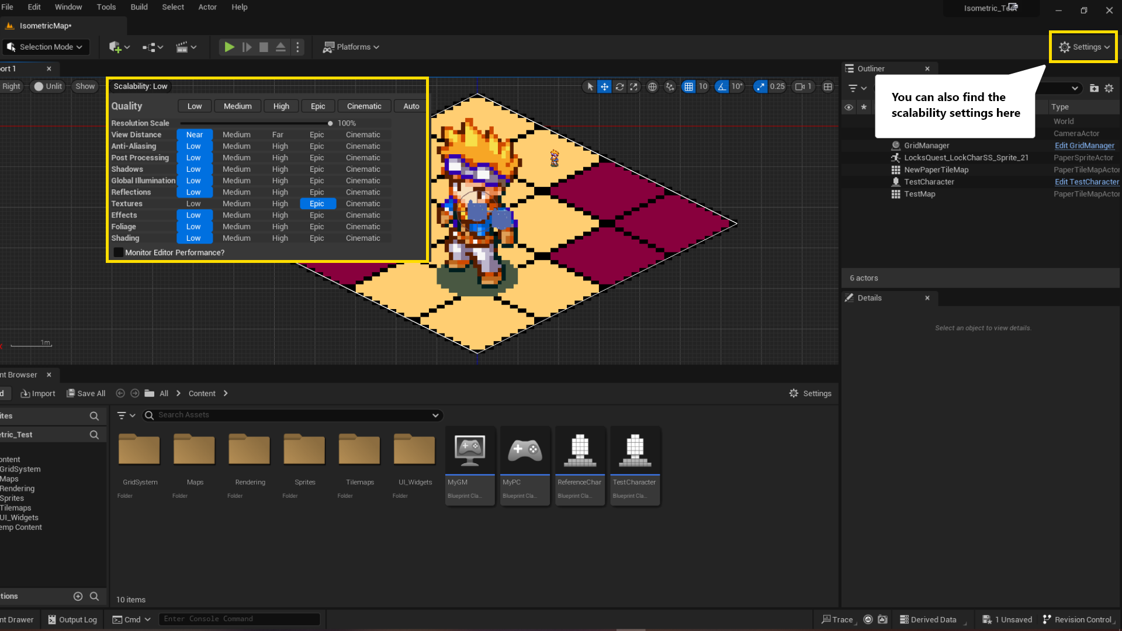The height and width of the screenshot is (631, 1122).
Task: Select the Rotate transform tool
Action: click(619, 86)
